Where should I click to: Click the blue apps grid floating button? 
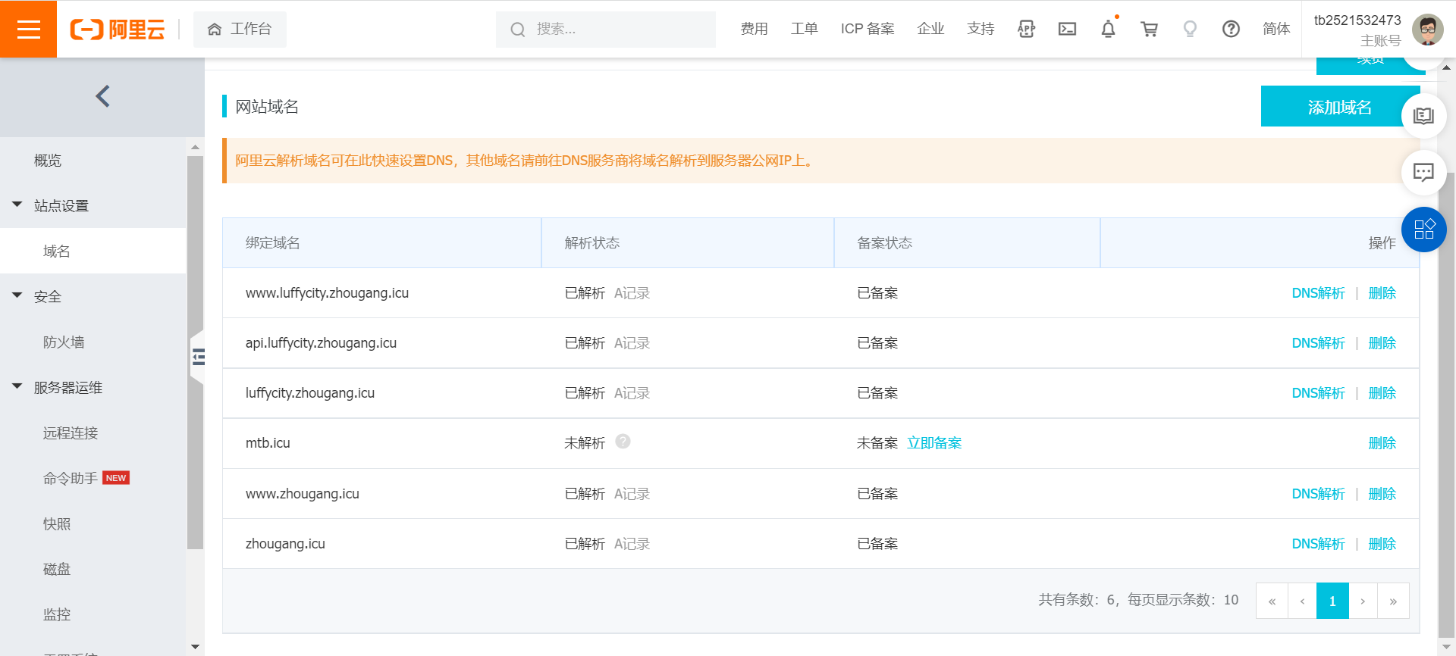(x=1423, y=229)
